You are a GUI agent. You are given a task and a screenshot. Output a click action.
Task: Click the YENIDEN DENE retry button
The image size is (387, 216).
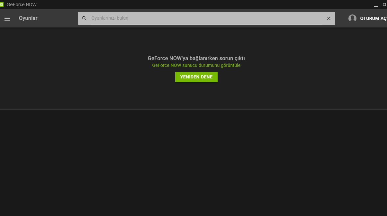pos(196,77)
